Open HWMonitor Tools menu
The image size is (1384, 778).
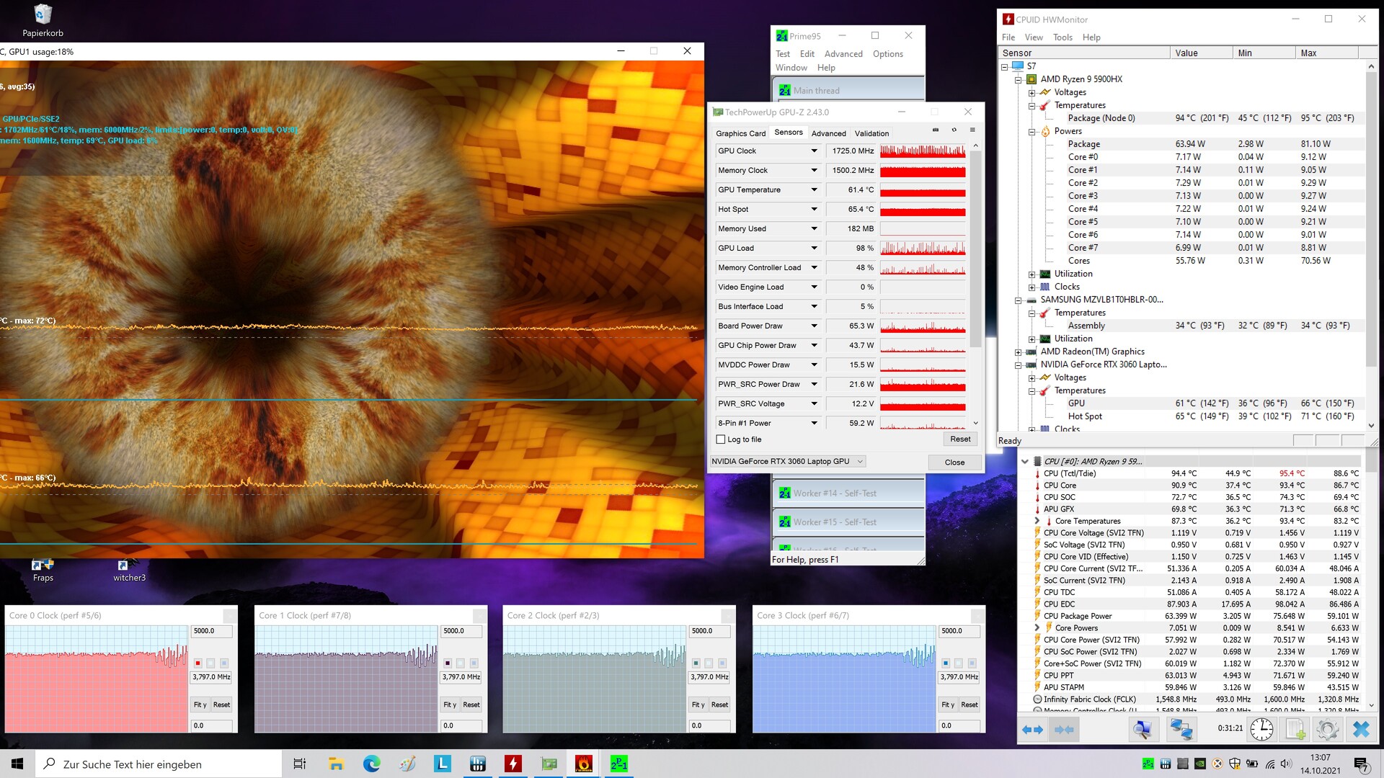pos(1062,37)
